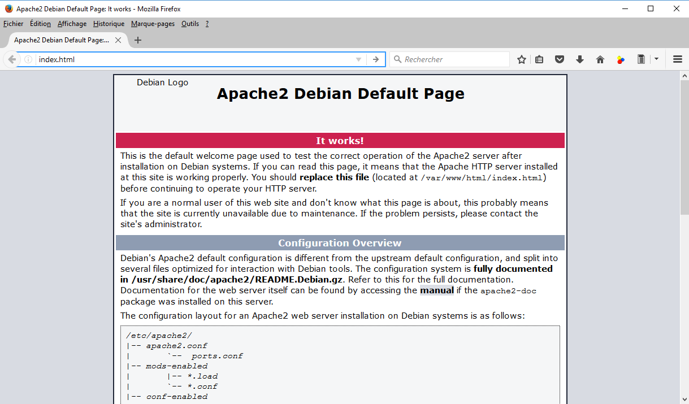
Task: Open the Historique menu
Action: pyautogui.click(x=109, y=24)
